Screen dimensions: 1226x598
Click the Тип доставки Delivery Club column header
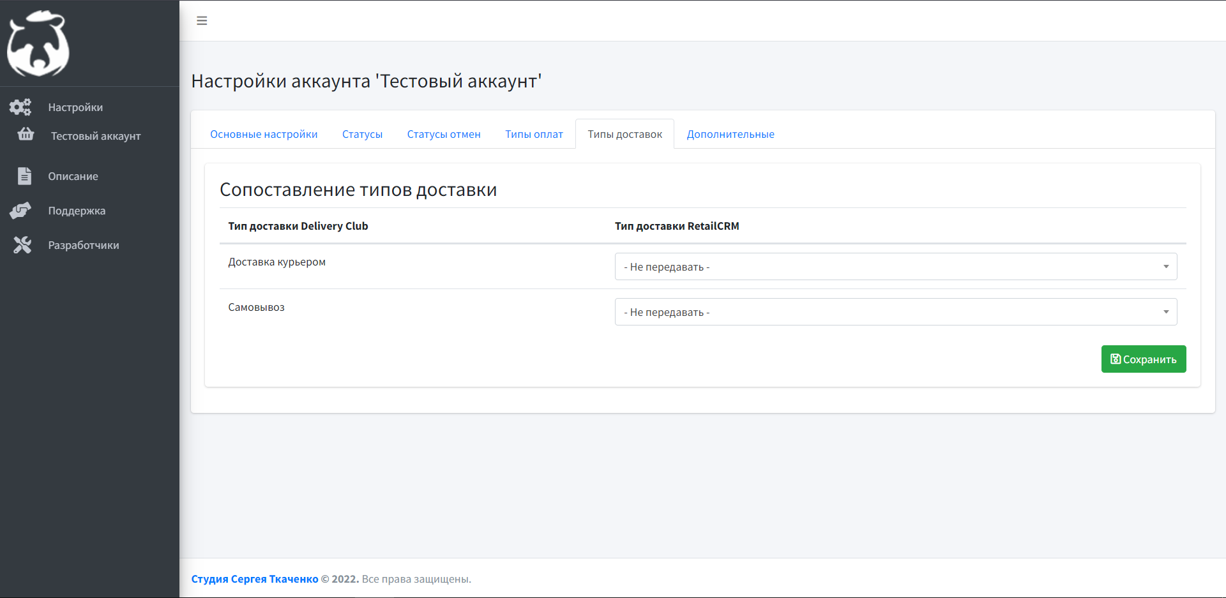pyautogui.click(x=298, y=226)
